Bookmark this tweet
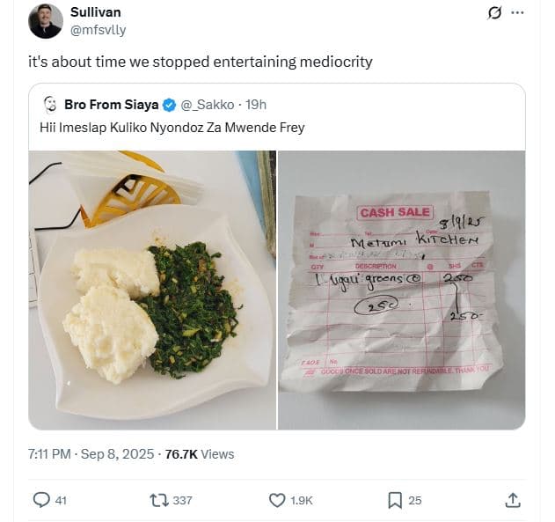Viewport: 555px width, 522px height. click(x=395, y=500)
